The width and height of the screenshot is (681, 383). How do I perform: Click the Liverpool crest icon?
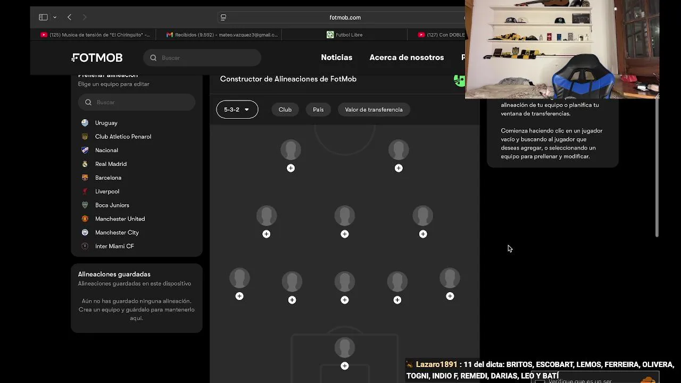click(x=85, y=191)
